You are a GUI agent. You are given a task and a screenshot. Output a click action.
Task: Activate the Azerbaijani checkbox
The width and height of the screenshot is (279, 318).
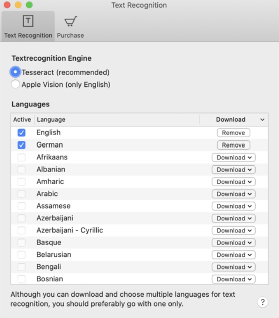click(21, 218)
